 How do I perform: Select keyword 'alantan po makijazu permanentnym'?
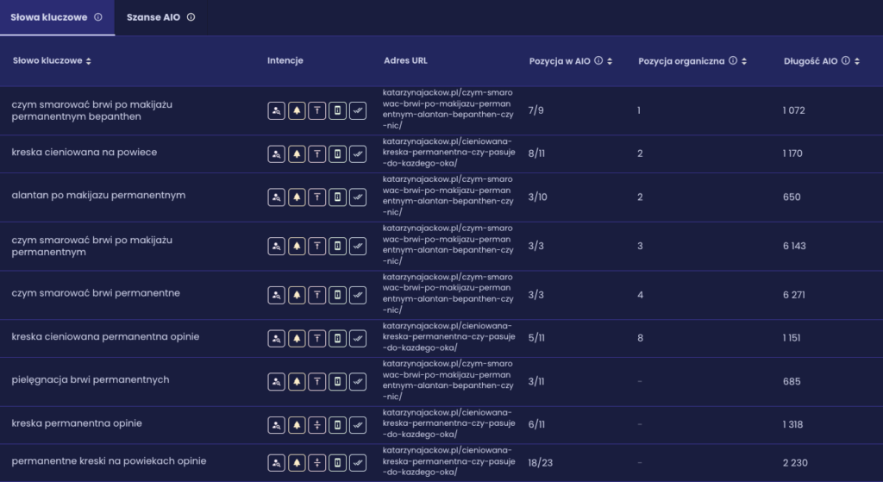click(x=98, y=196)
